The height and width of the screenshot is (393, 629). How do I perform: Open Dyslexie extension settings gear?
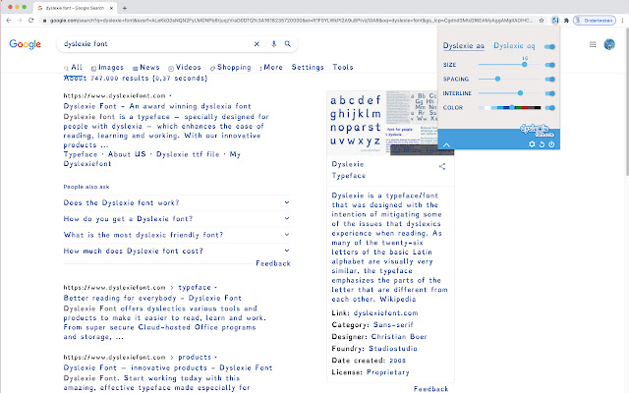pyautogui.click(x=532, y=144)
